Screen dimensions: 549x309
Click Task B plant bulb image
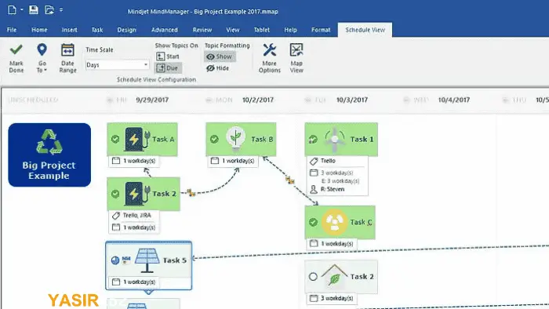(235, 138)
